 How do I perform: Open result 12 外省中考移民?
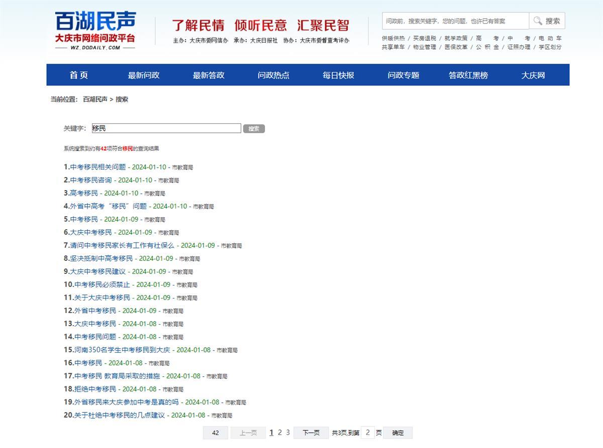click(x=95, y=311)
